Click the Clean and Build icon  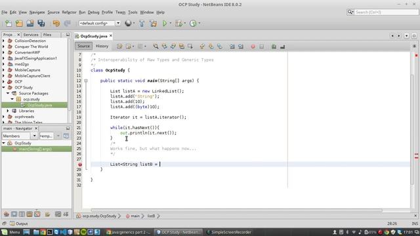[153, 24]
